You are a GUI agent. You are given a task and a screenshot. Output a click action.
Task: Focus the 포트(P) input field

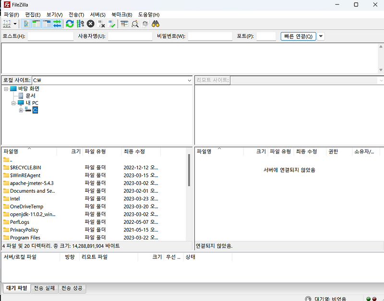[x=266, y=36]
